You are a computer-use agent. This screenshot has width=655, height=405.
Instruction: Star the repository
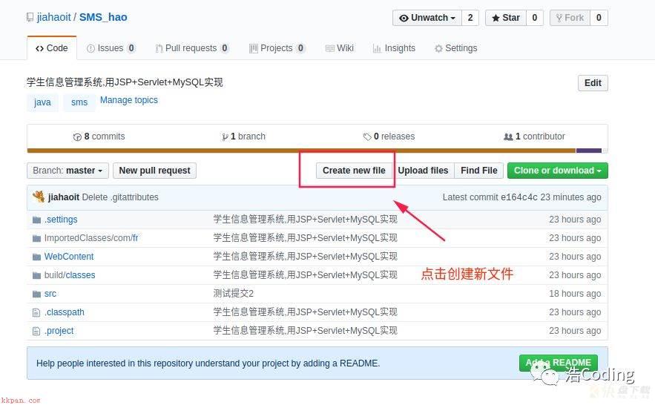click(x=506, y=18)
